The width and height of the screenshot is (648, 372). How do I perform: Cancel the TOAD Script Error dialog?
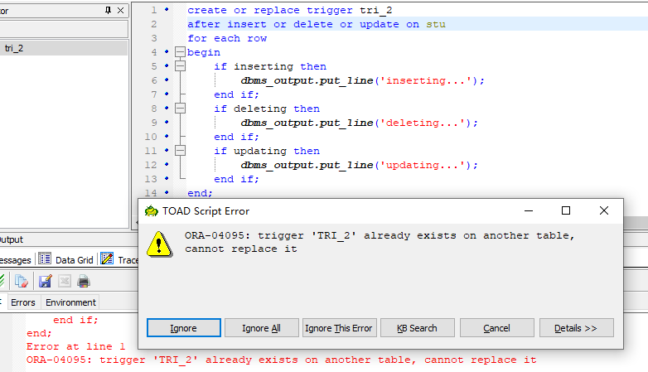pos(496,328)
